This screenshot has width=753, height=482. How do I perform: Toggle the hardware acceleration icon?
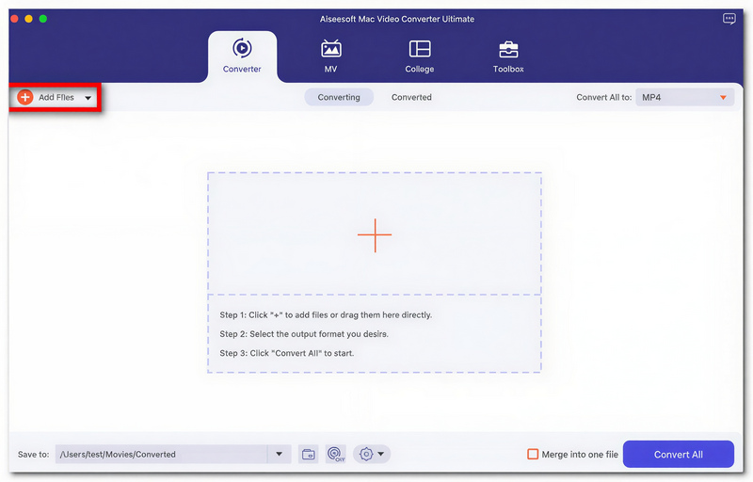tap(336, 454)
